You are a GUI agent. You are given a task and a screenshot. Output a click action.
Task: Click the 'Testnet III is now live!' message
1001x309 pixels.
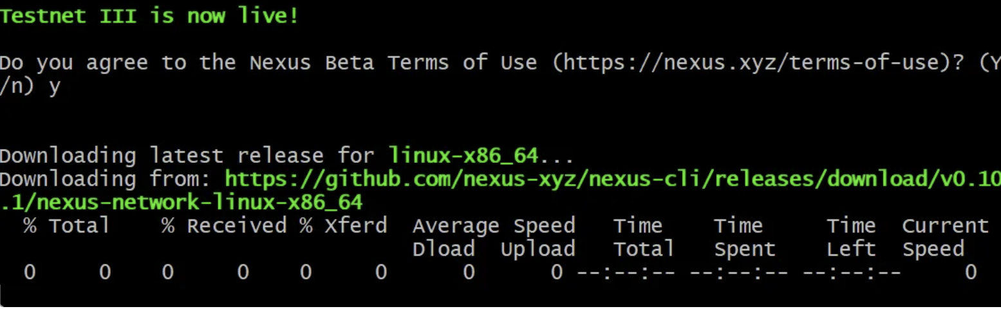[x=149, y=15]
